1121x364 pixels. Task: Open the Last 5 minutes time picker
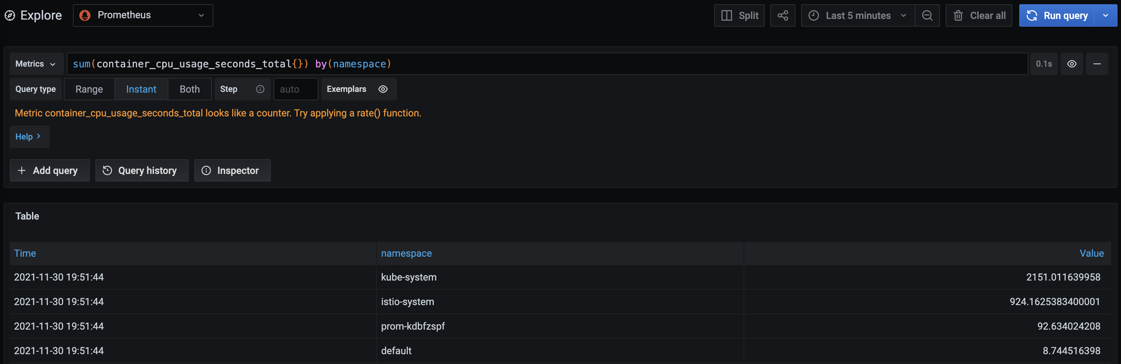857,16
